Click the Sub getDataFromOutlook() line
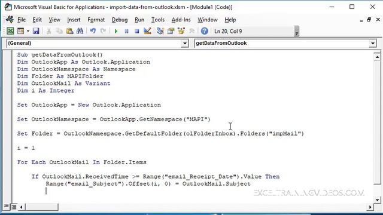This screenshot has height=215, width=383. tap(60, 55)
